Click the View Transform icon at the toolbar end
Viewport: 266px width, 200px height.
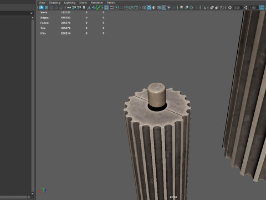tap(262, 7)
